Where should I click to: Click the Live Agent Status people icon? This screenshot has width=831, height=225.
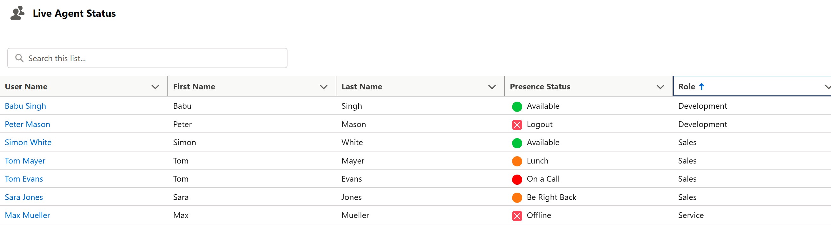click(x=17, y=13)
